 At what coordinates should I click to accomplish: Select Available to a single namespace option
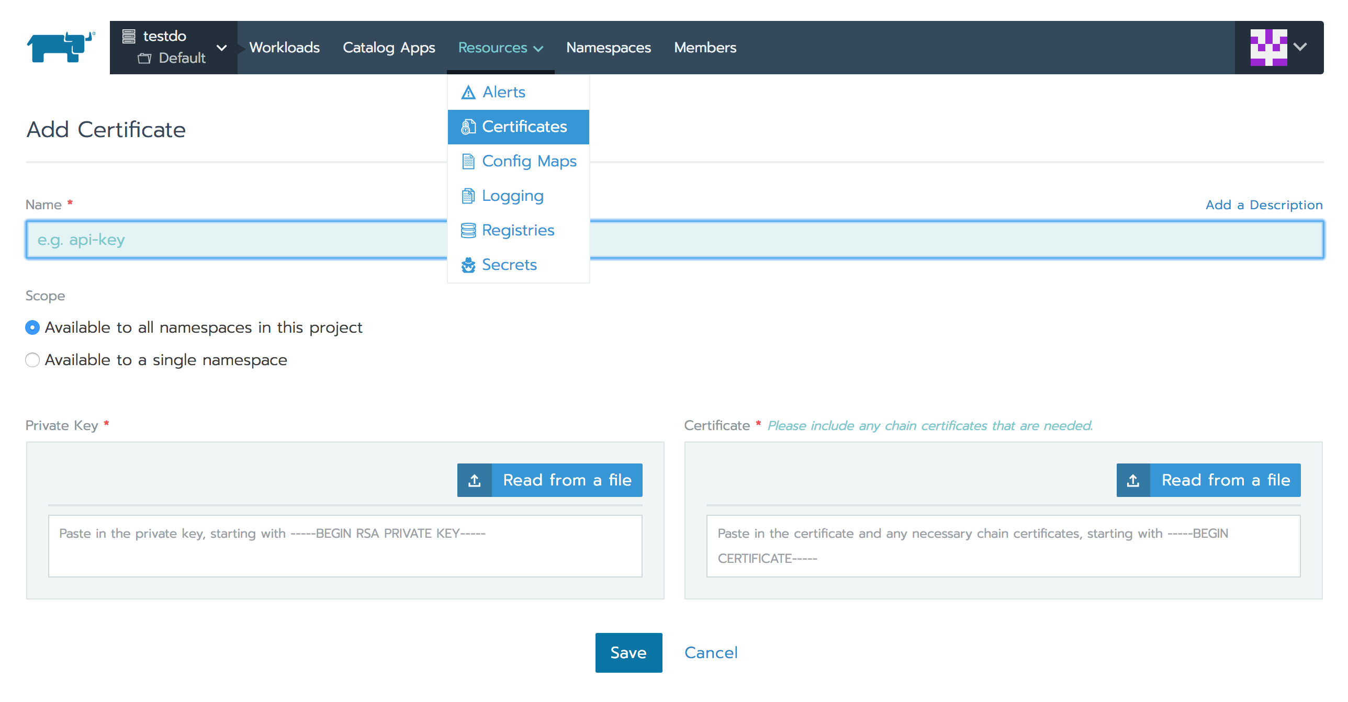[x=33, y=360]
